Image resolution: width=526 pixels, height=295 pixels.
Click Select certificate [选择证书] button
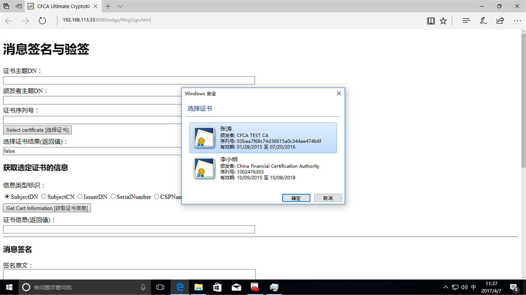[37, 130]
